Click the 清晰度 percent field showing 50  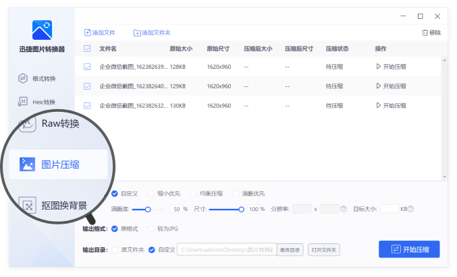click(177, 209)
